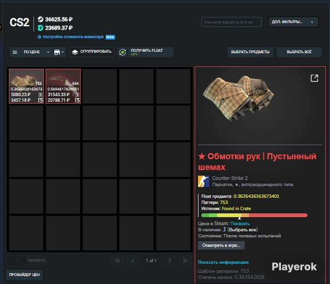The width and height of the screenshot is (330, 284).
Task: Go to previous page arrow
Action: click(x=133, y=260)
